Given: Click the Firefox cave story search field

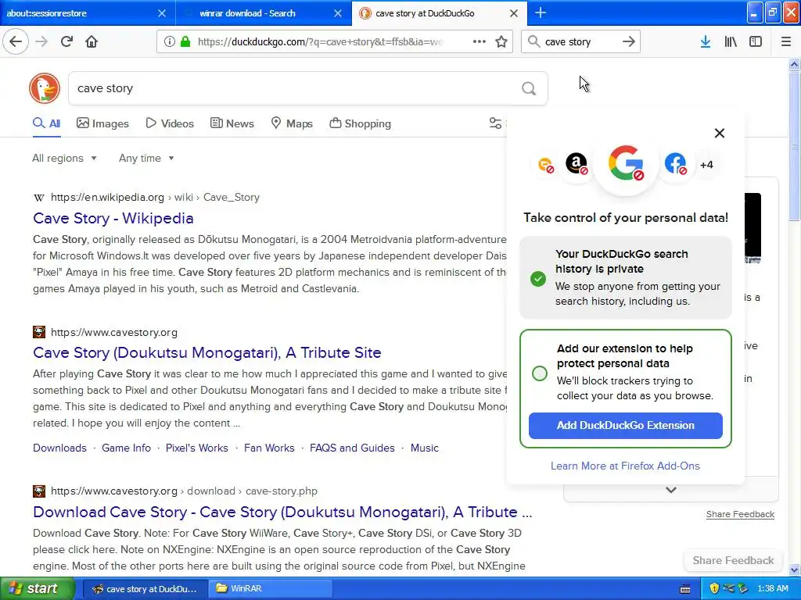Looking at the screenshot, I should pos(580,41).
